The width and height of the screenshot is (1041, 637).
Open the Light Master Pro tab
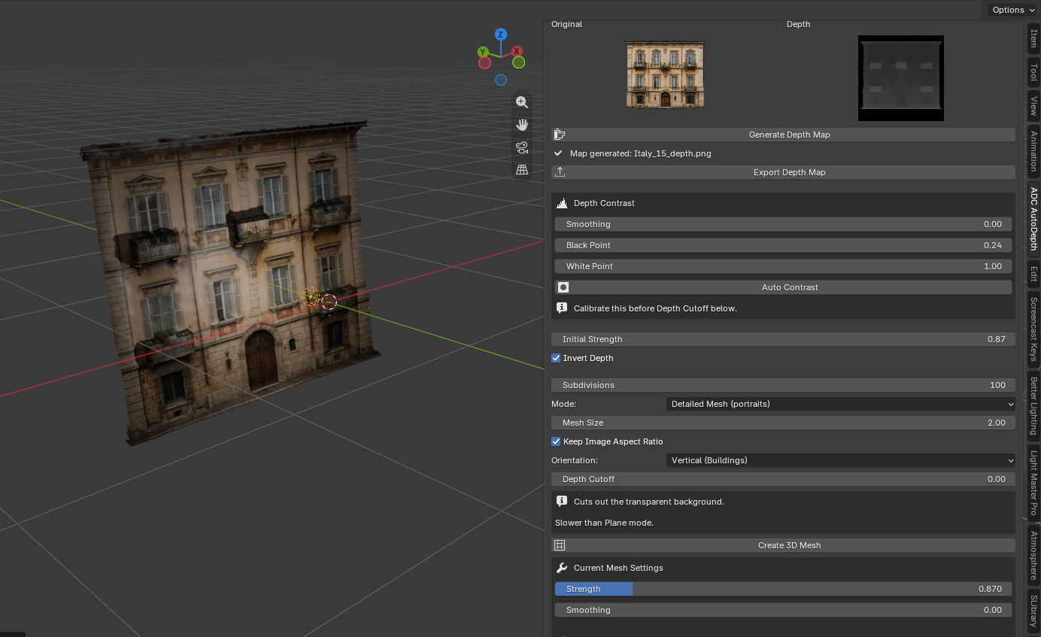[1034, 482]
